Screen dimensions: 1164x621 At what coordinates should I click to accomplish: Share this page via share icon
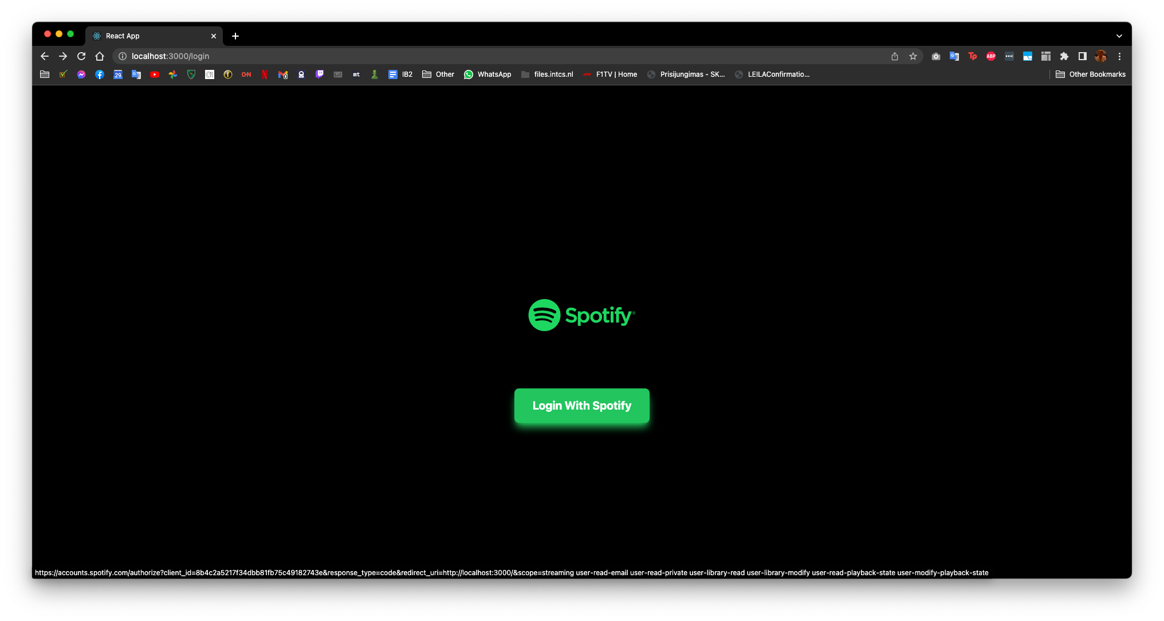(x=895, y=56)
